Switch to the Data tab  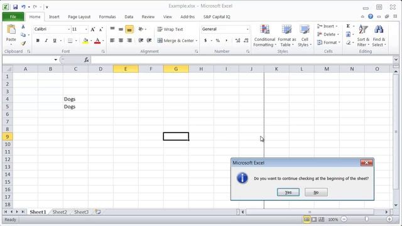tap(129, 17)
